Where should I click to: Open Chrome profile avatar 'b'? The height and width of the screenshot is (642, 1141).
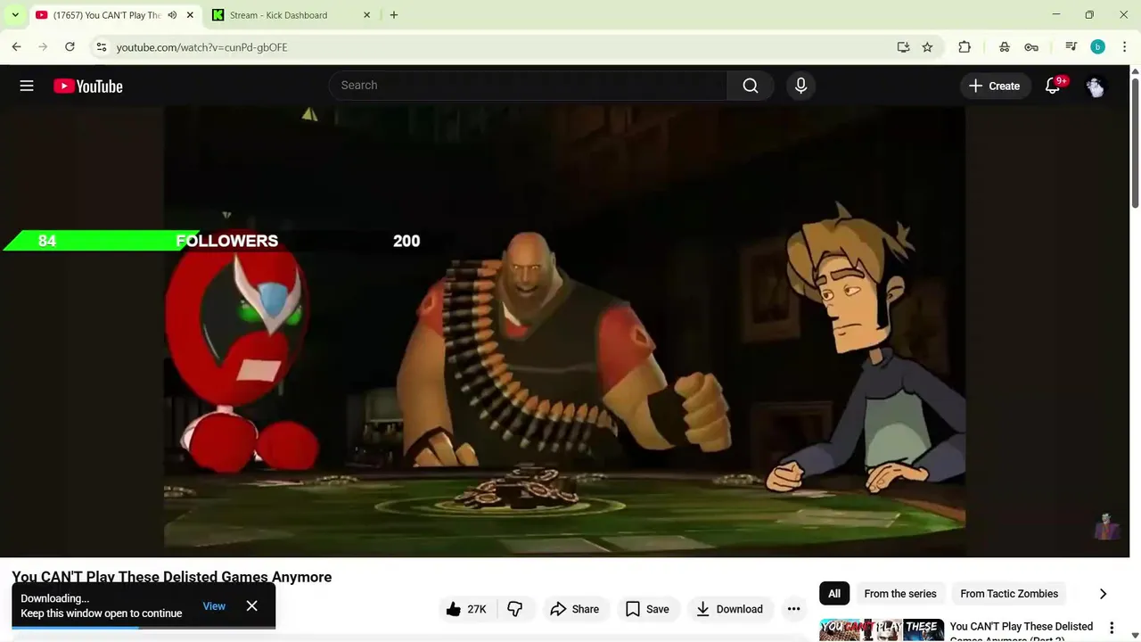pos(1098,47)
